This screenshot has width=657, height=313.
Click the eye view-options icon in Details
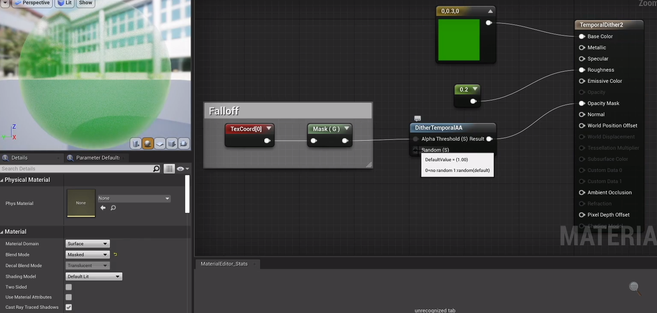coord(181,169)
